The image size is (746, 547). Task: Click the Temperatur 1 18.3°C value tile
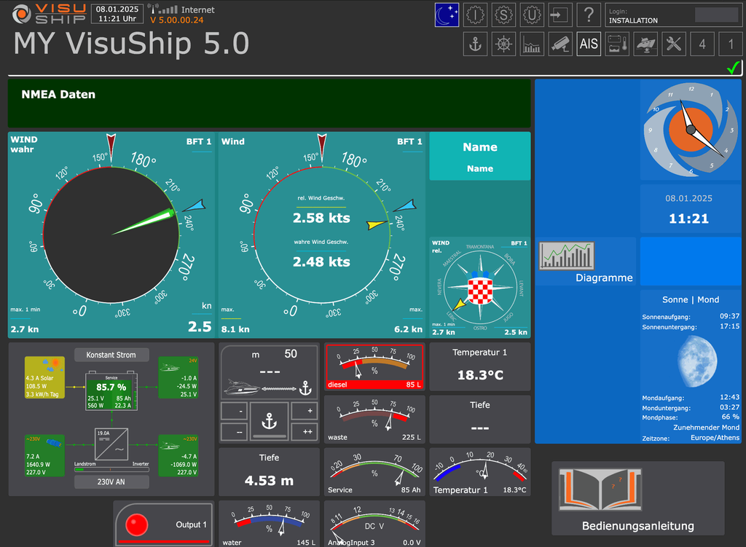pos(480,366)
